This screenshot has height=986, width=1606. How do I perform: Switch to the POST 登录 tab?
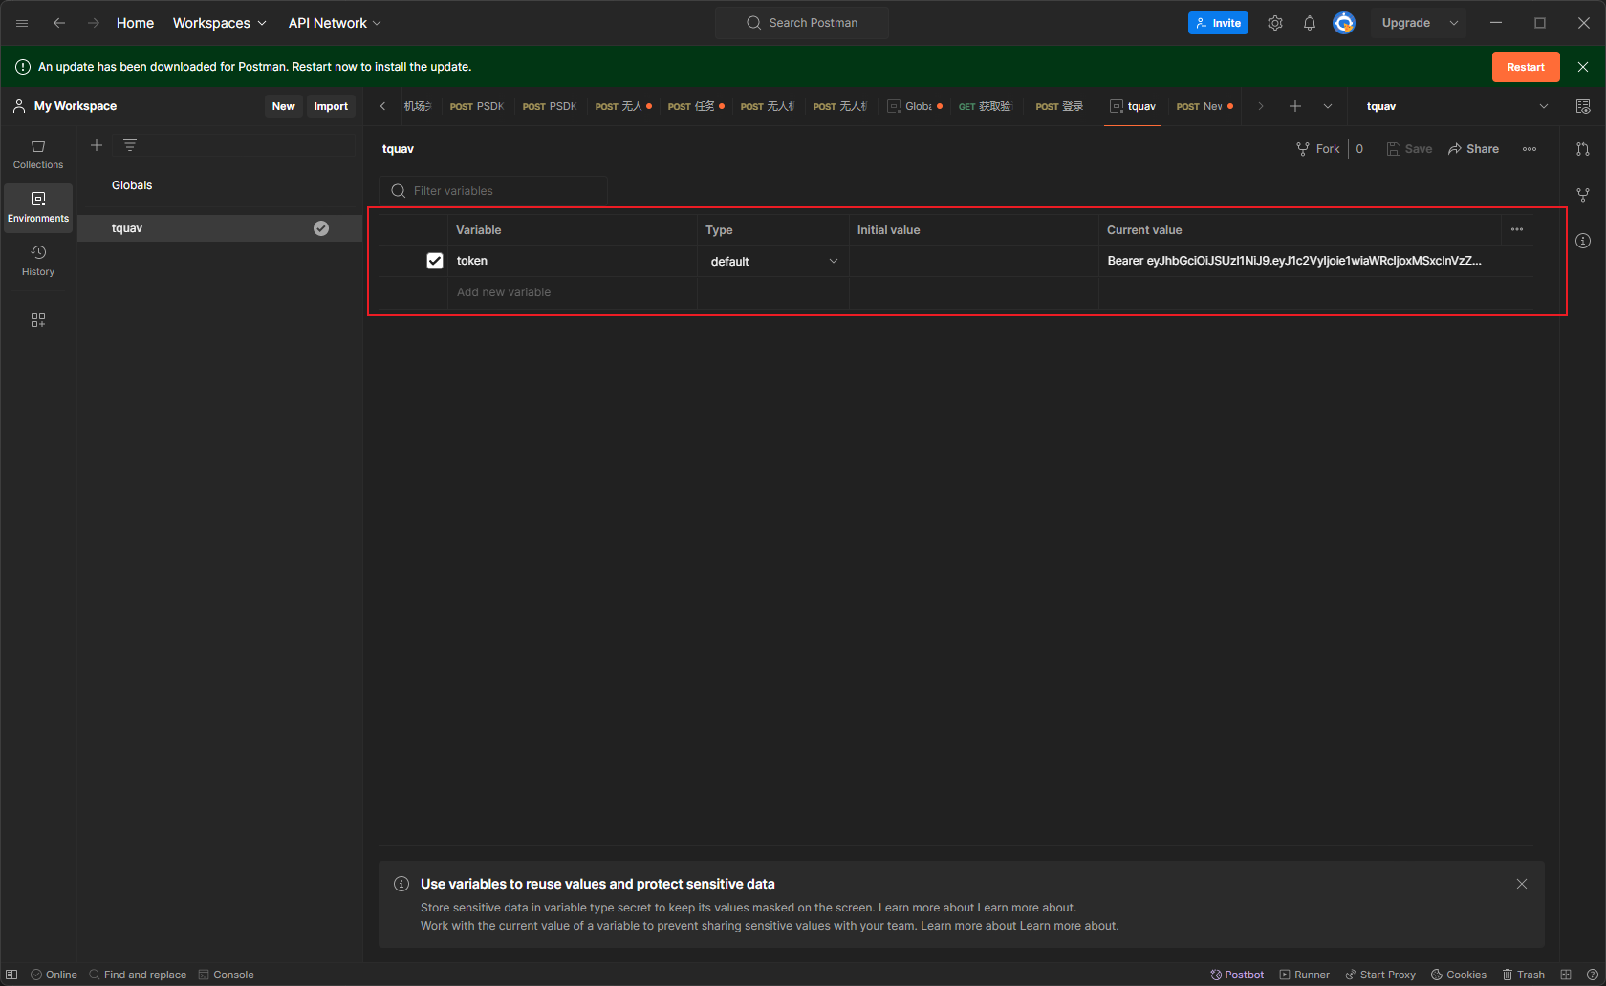[x=1059, y=106]
